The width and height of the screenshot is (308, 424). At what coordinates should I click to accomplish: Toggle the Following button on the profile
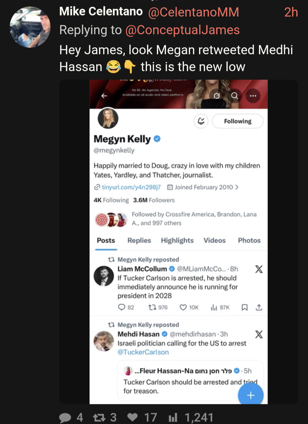(238, 121)
